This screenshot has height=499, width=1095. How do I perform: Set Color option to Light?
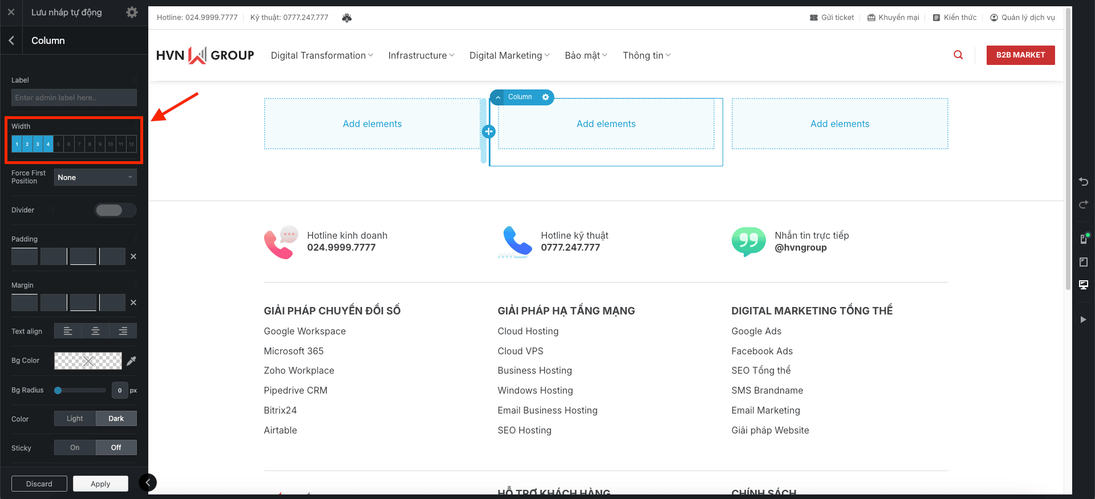point(75,419)
